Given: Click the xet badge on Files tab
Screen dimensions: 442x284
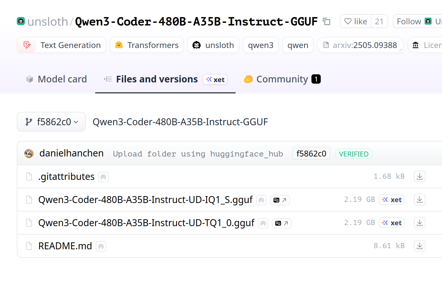Looking at the screenshot, I should (215, 80).
